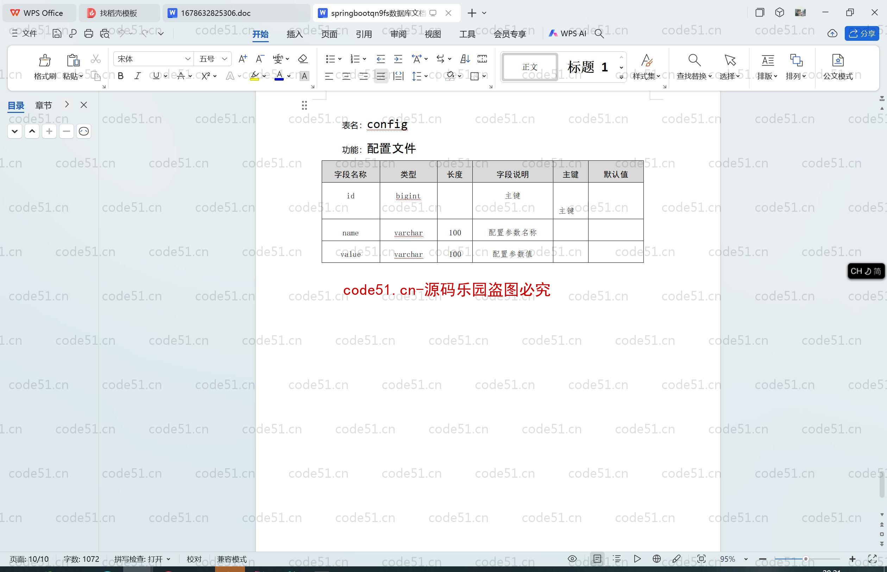Open the 插入 ribbon tab

point(294,33)
